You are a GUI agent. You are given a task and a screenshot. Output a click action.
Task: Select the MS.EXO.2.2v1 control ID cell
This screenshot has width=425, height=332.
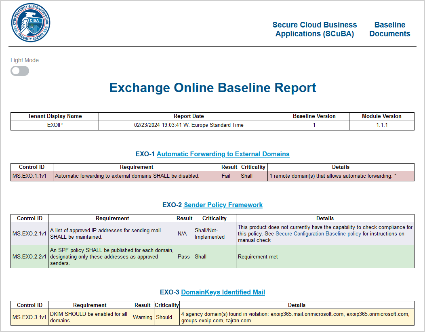click(29, 256)
